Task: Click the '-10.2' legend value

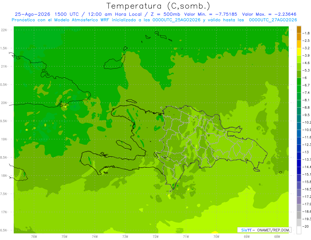Action: [x=307, y=122]
